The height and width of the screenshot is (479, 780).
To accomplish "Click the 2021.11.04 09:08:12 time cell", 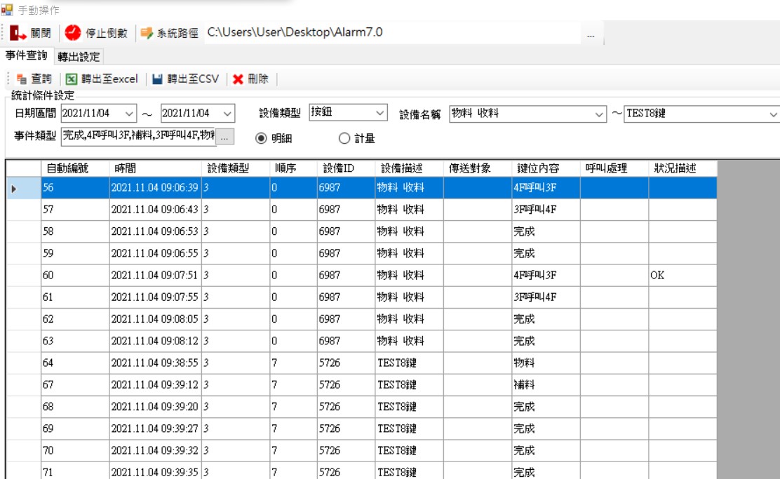I will tap(156, 342).
